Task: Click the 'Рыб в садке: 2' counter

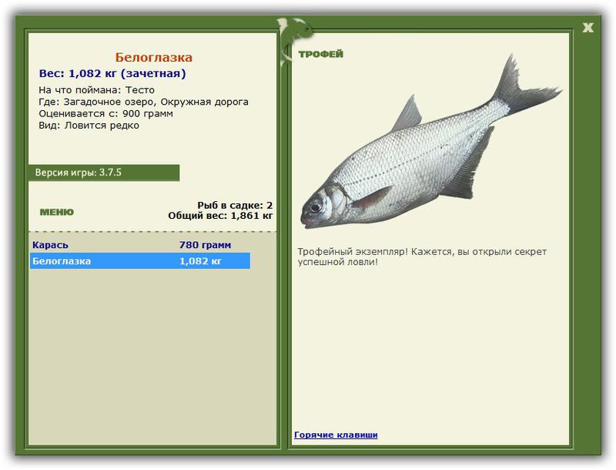Action: (x=235, y=205)
